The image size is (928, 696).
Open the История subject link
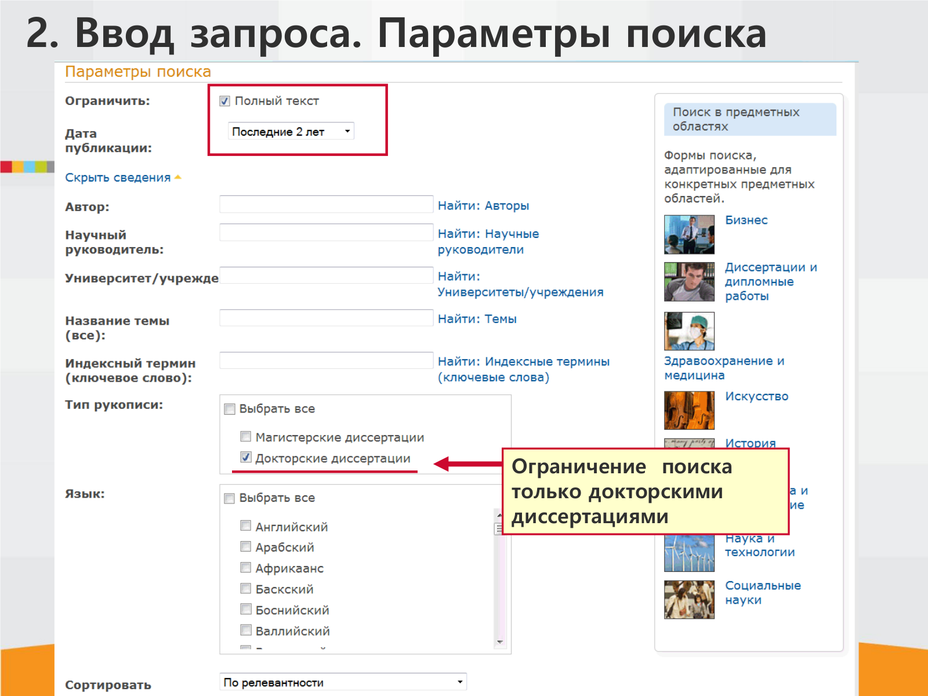click(x=750, y=443)
